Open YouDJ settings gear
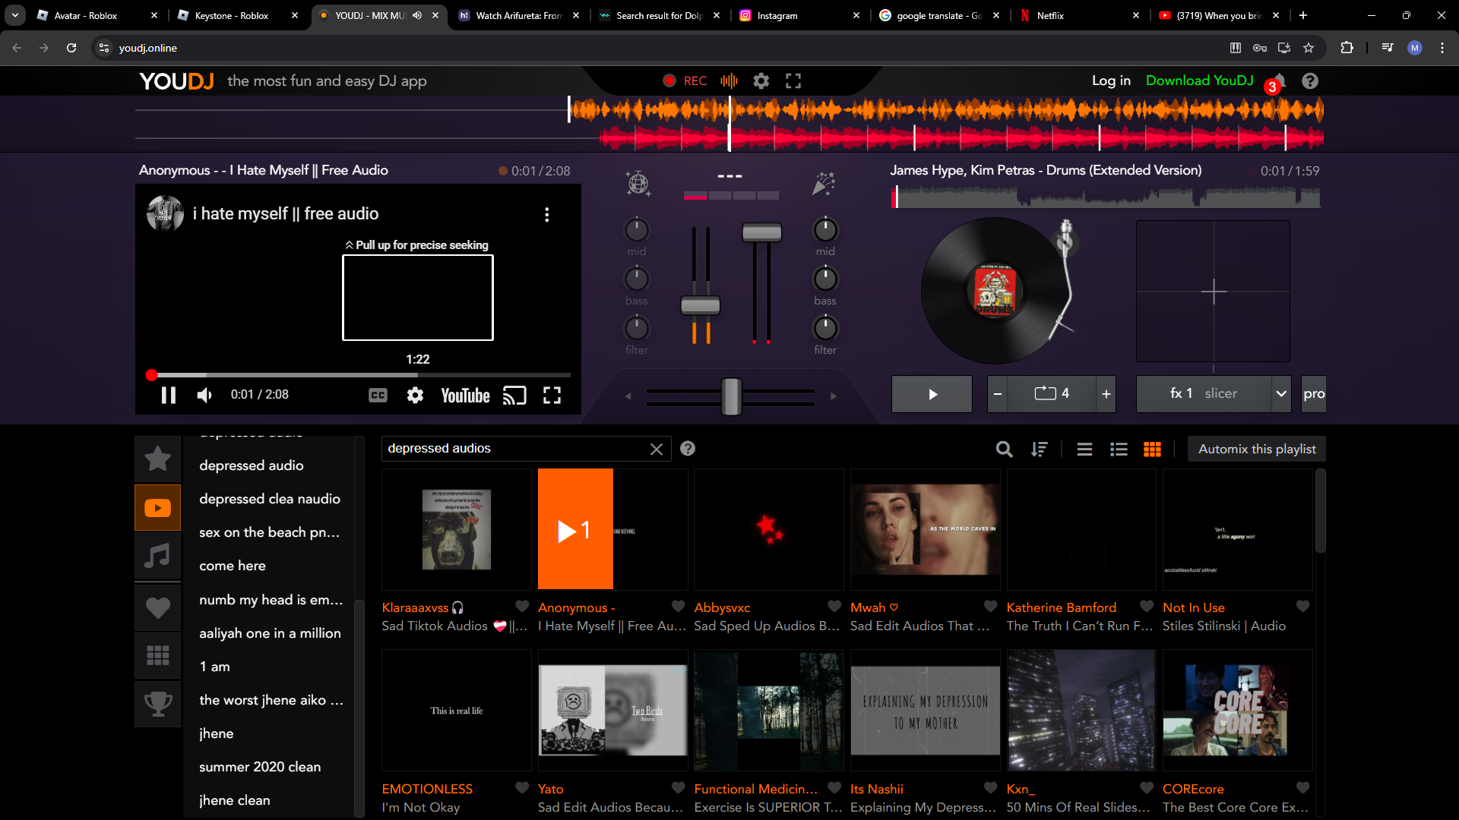This screenshot has height=820, width=1459. [761, 81]
